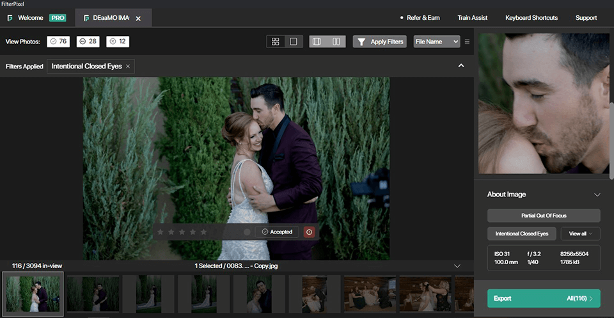This screenshot has width=614, height=318.
Task: Switch to single image view
Action: click(294, 42)
